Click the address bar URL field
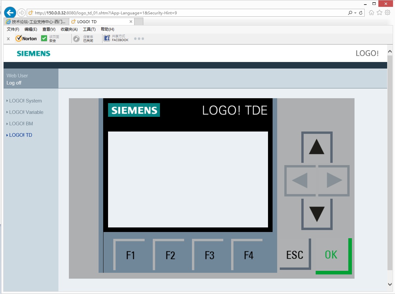This screenshot has height=294, width=395. coord(187,13)
